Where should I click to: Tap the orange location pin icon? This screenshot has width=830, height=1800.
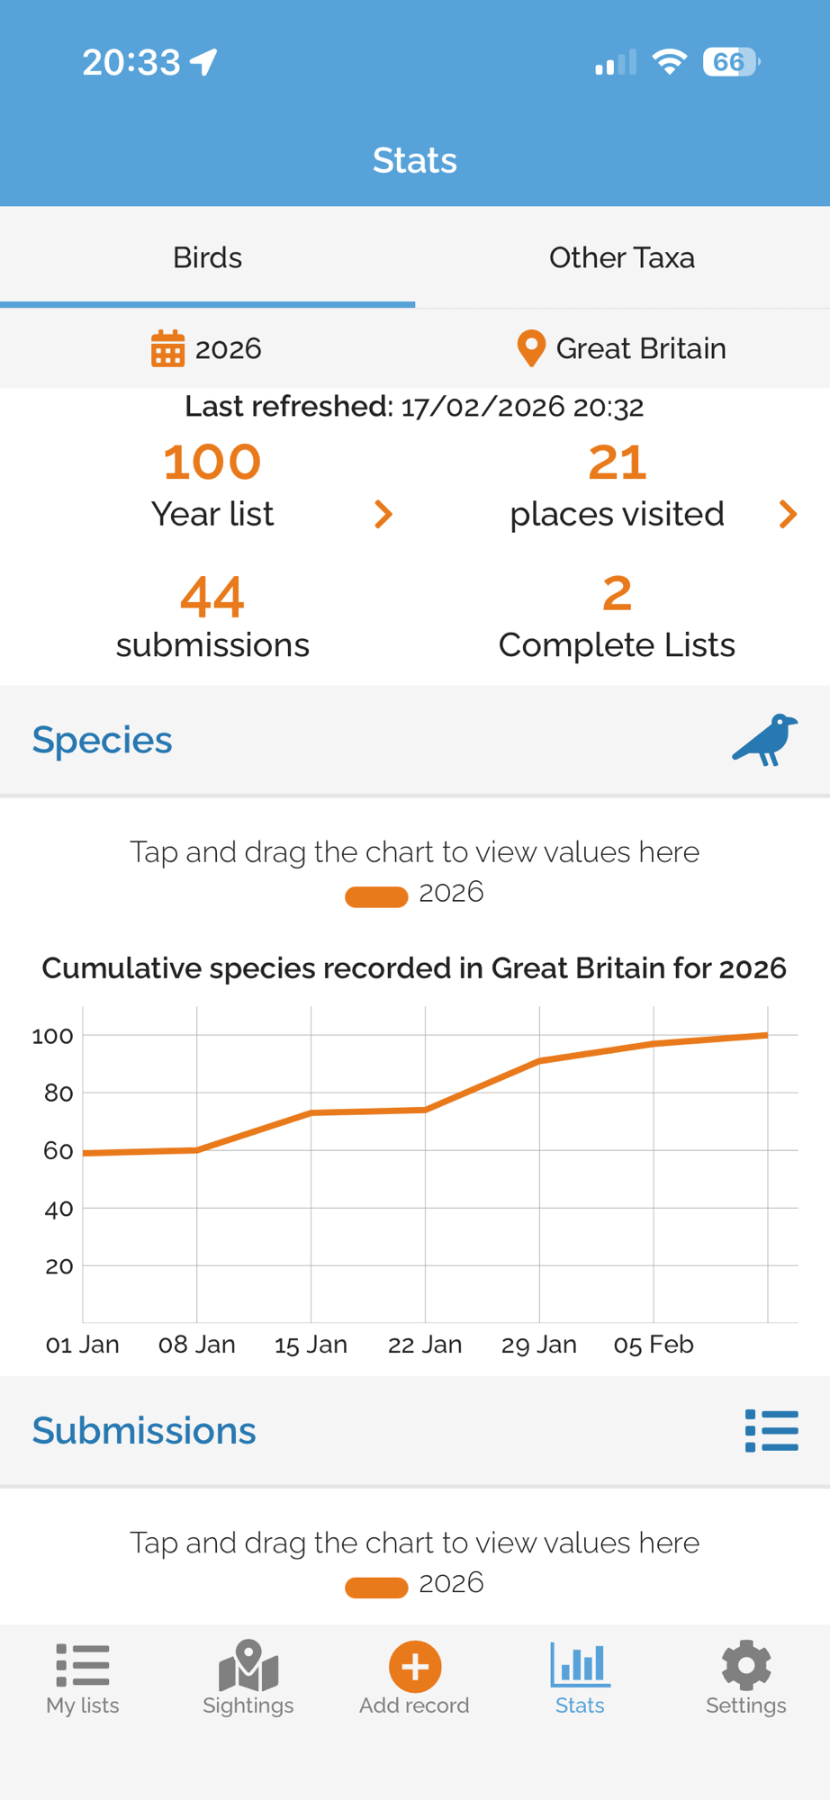pos(531,348)
